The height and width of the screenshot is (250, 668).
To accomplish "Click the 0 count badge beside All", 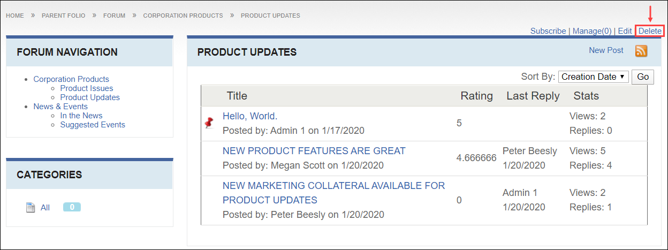I will (x=72, y=207).
